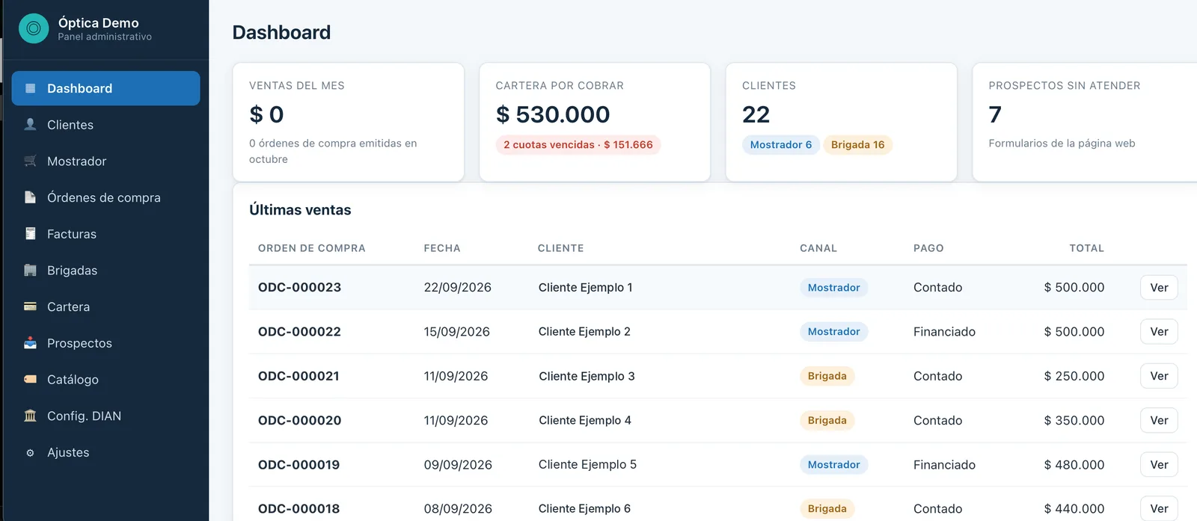Click the Prospectos sin atender count 7
This screenshot has height=521, width=1197.
995,114
